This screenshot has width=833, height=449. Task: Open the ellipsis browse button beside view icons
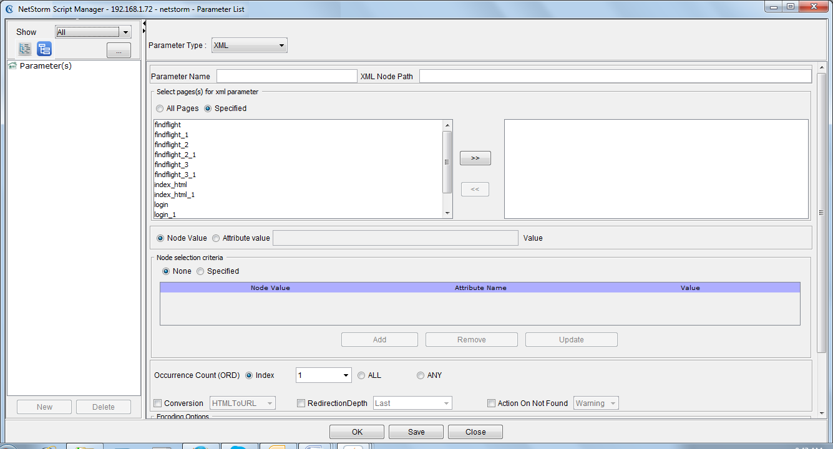click(119, 51)
